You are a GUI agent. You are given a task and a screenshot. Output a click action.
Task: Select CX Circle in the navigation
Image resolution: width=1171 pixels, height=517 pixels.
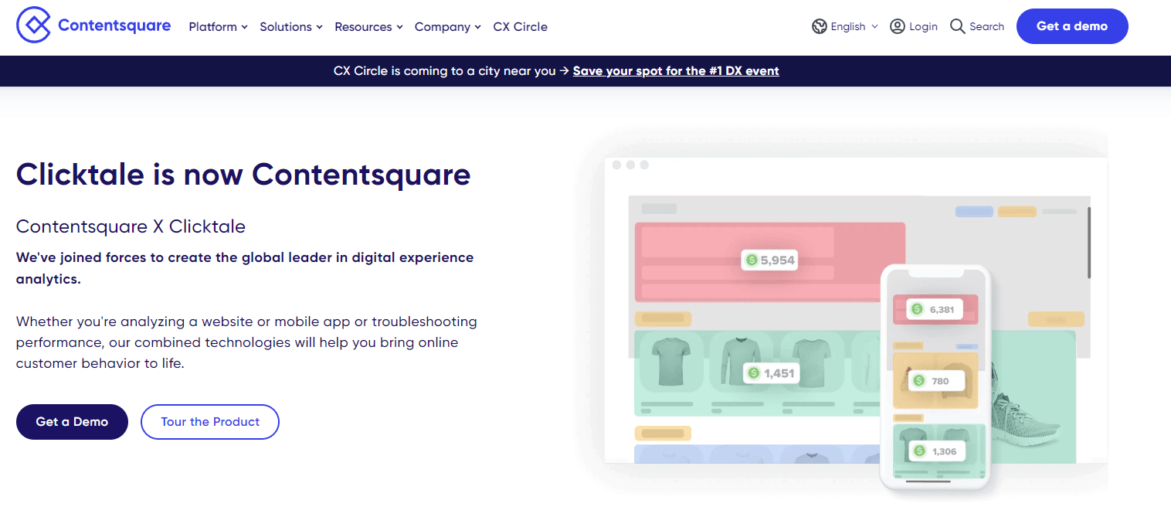(x=520, y=26)
